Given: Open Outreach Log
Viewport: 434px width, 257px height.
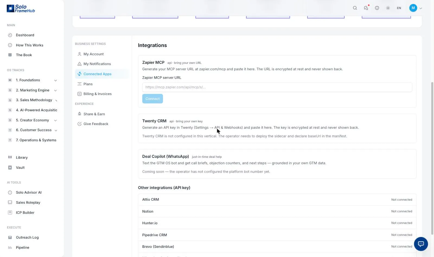Looking at the screenshot, I should pyautogui.click(x=27, y=237).
